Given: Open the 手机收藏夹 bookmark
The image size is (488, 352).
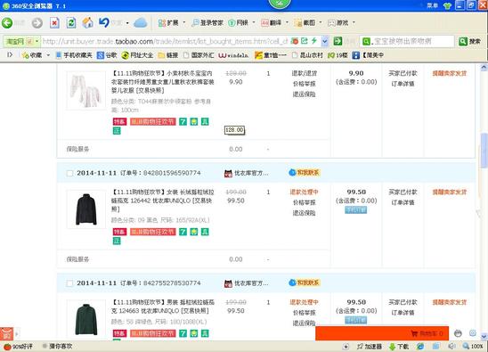Looking at the screenshot, I should tap(74, 55).
